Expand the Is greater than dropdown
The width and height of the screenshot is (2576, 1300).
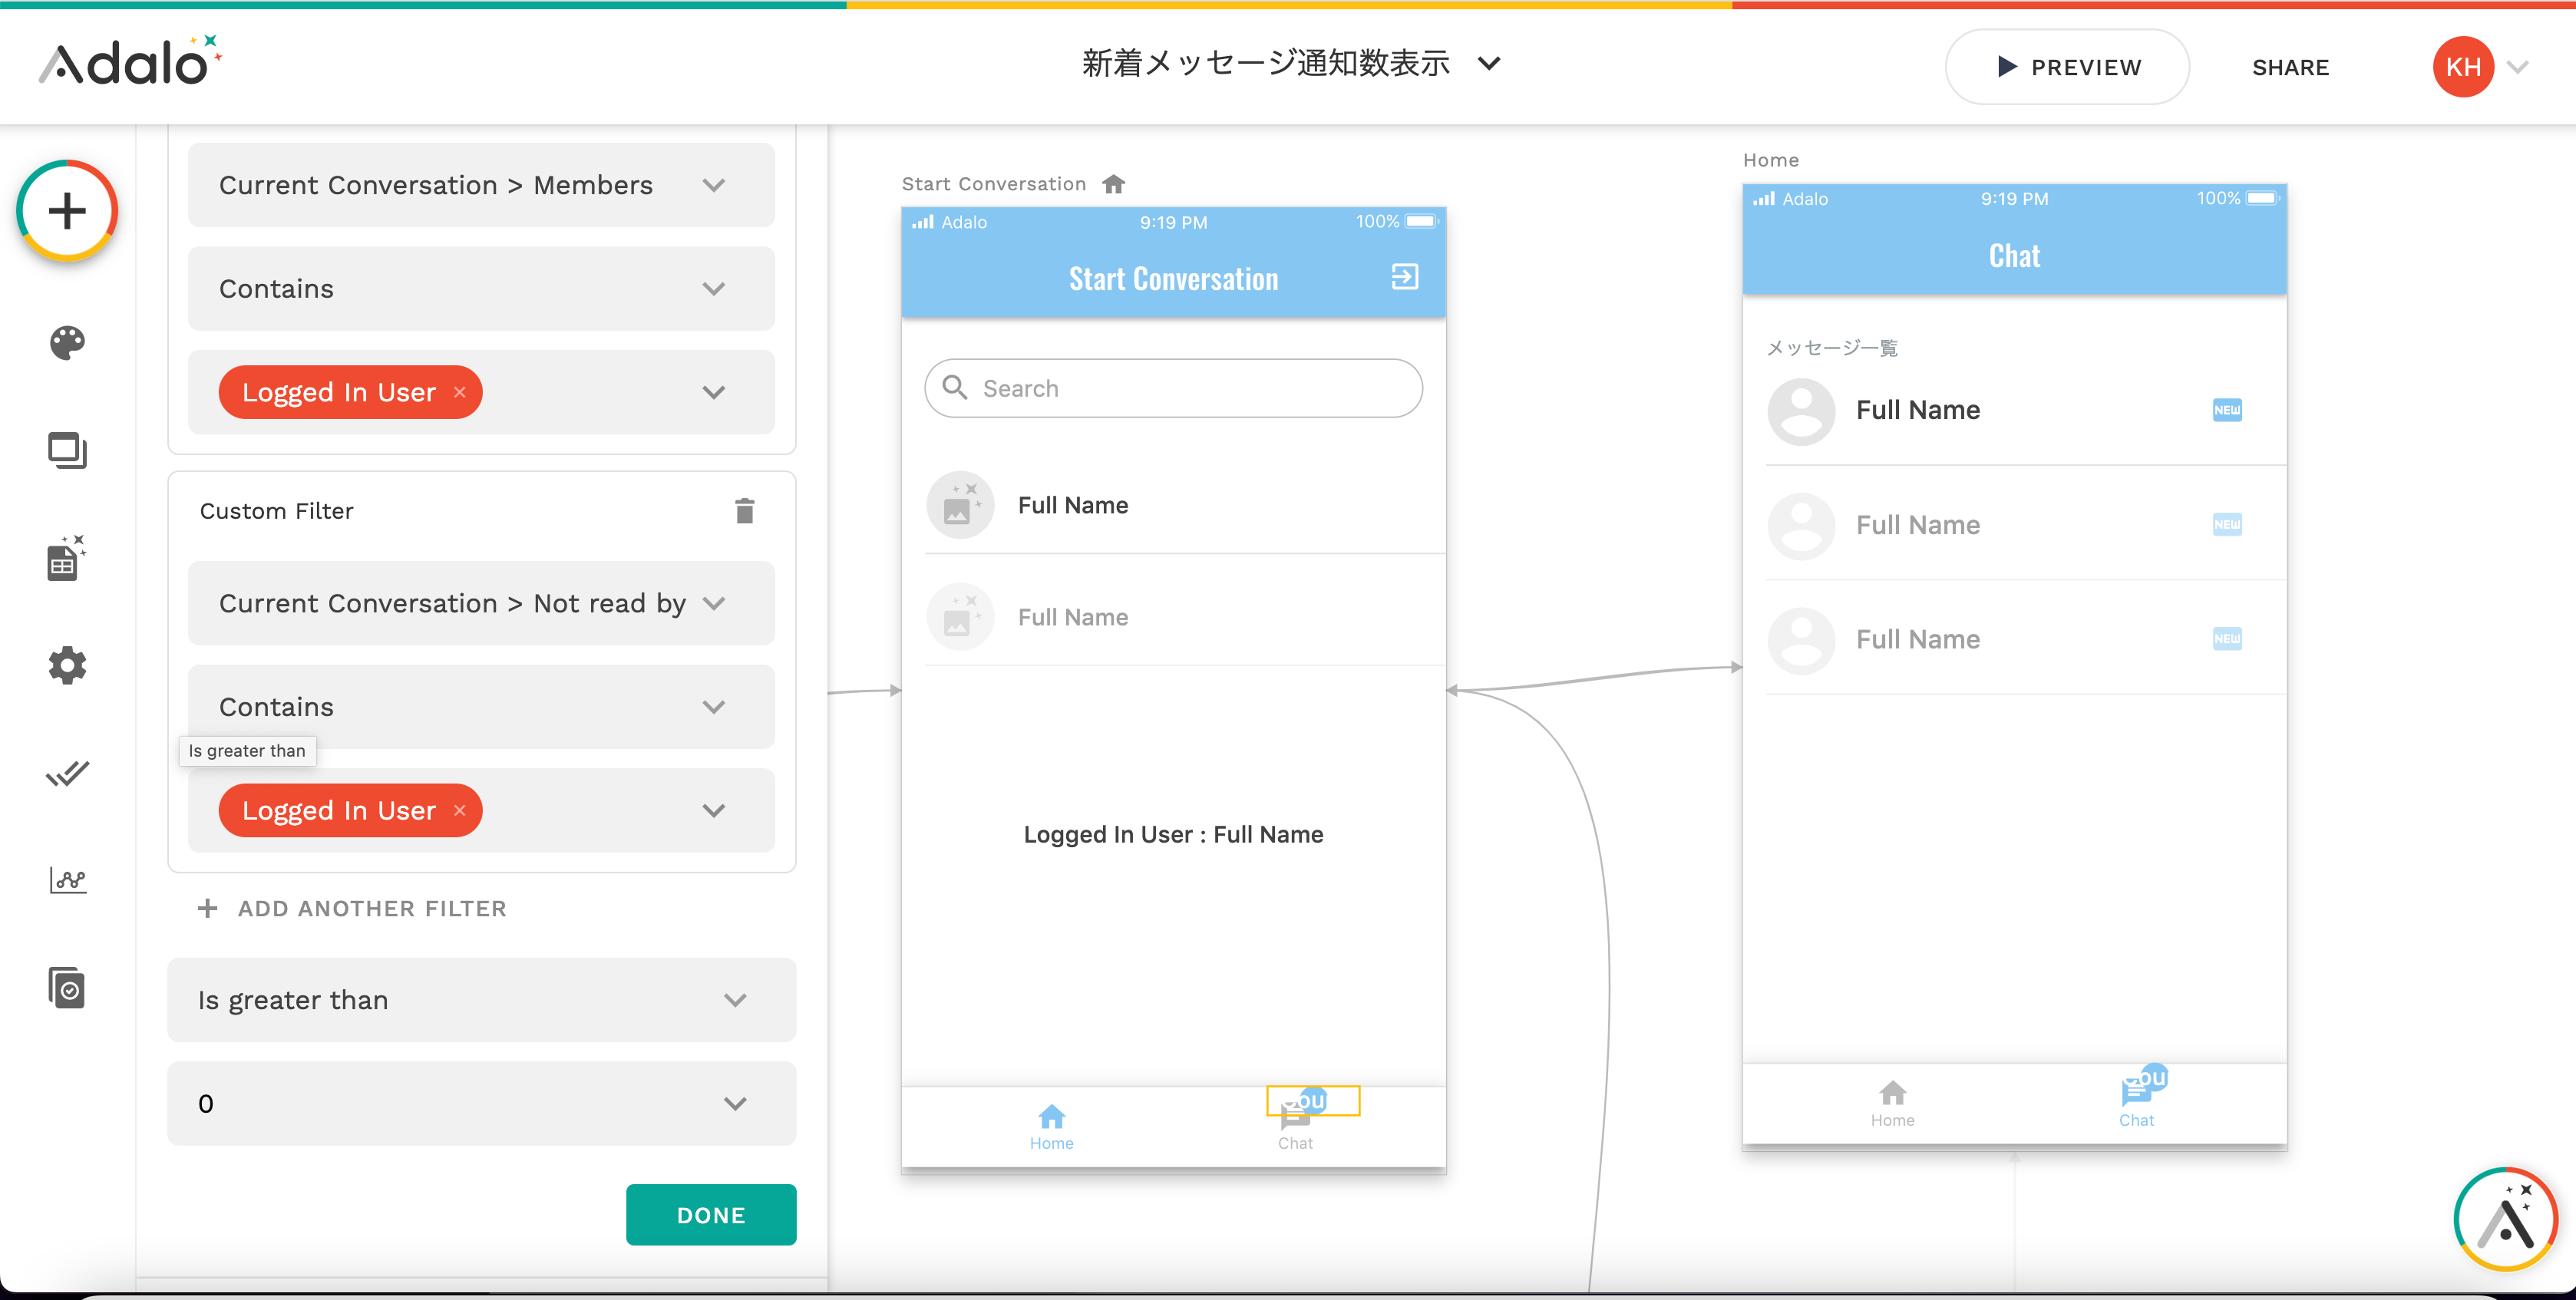481,1000
